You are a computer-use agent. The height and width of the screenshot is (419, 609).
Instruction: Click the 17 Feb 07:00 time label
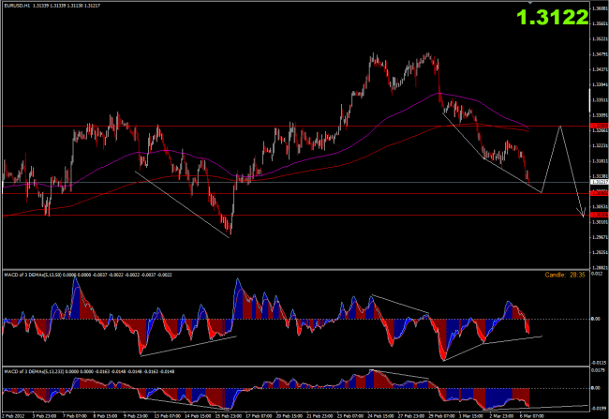point(259,416)
